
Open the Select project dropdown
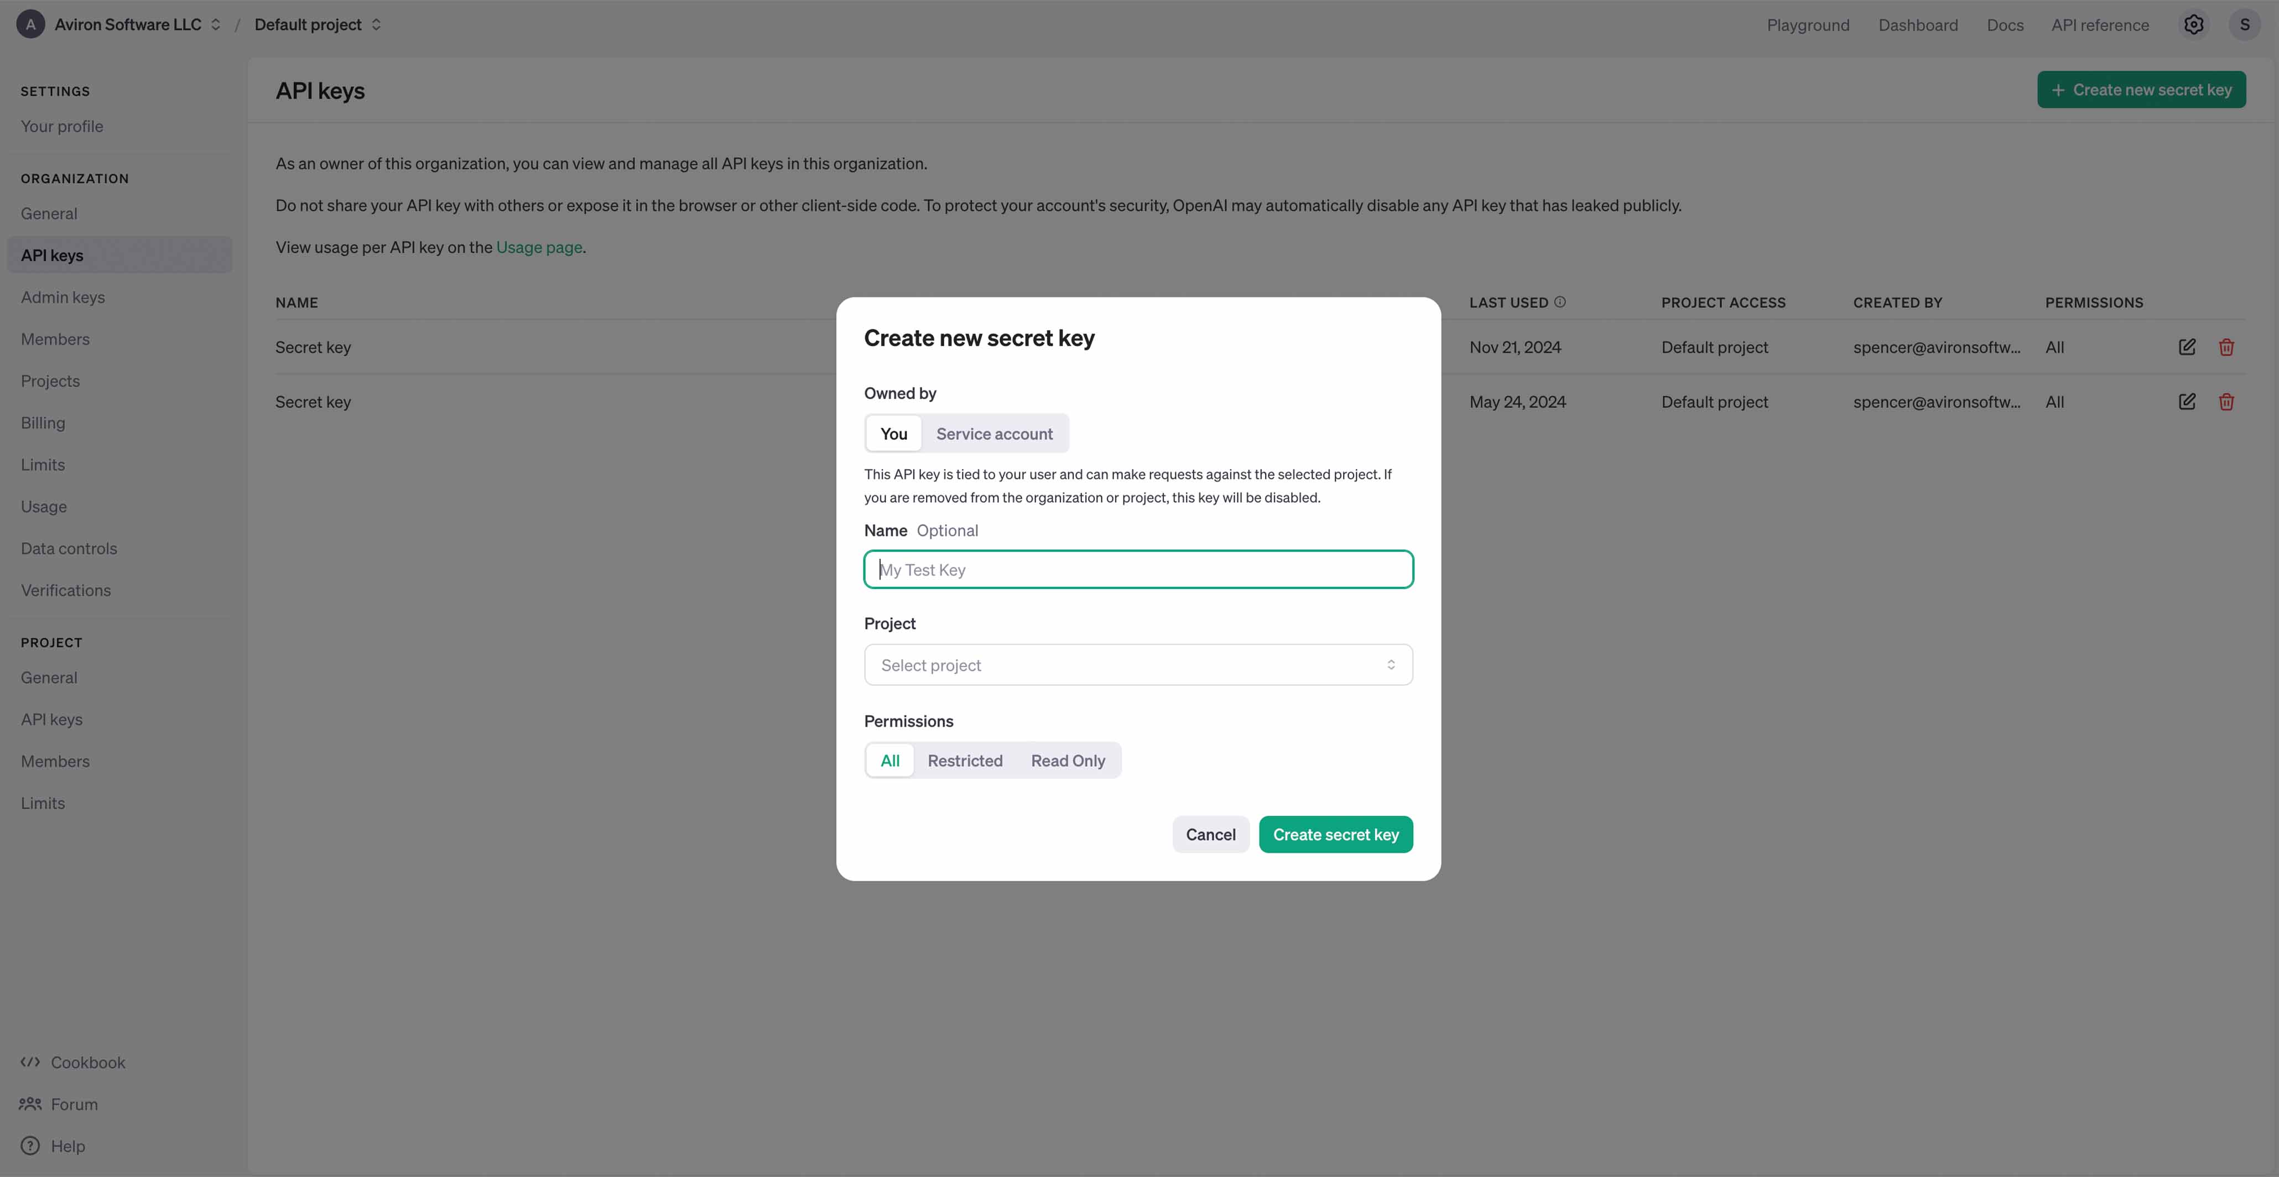1138,665
